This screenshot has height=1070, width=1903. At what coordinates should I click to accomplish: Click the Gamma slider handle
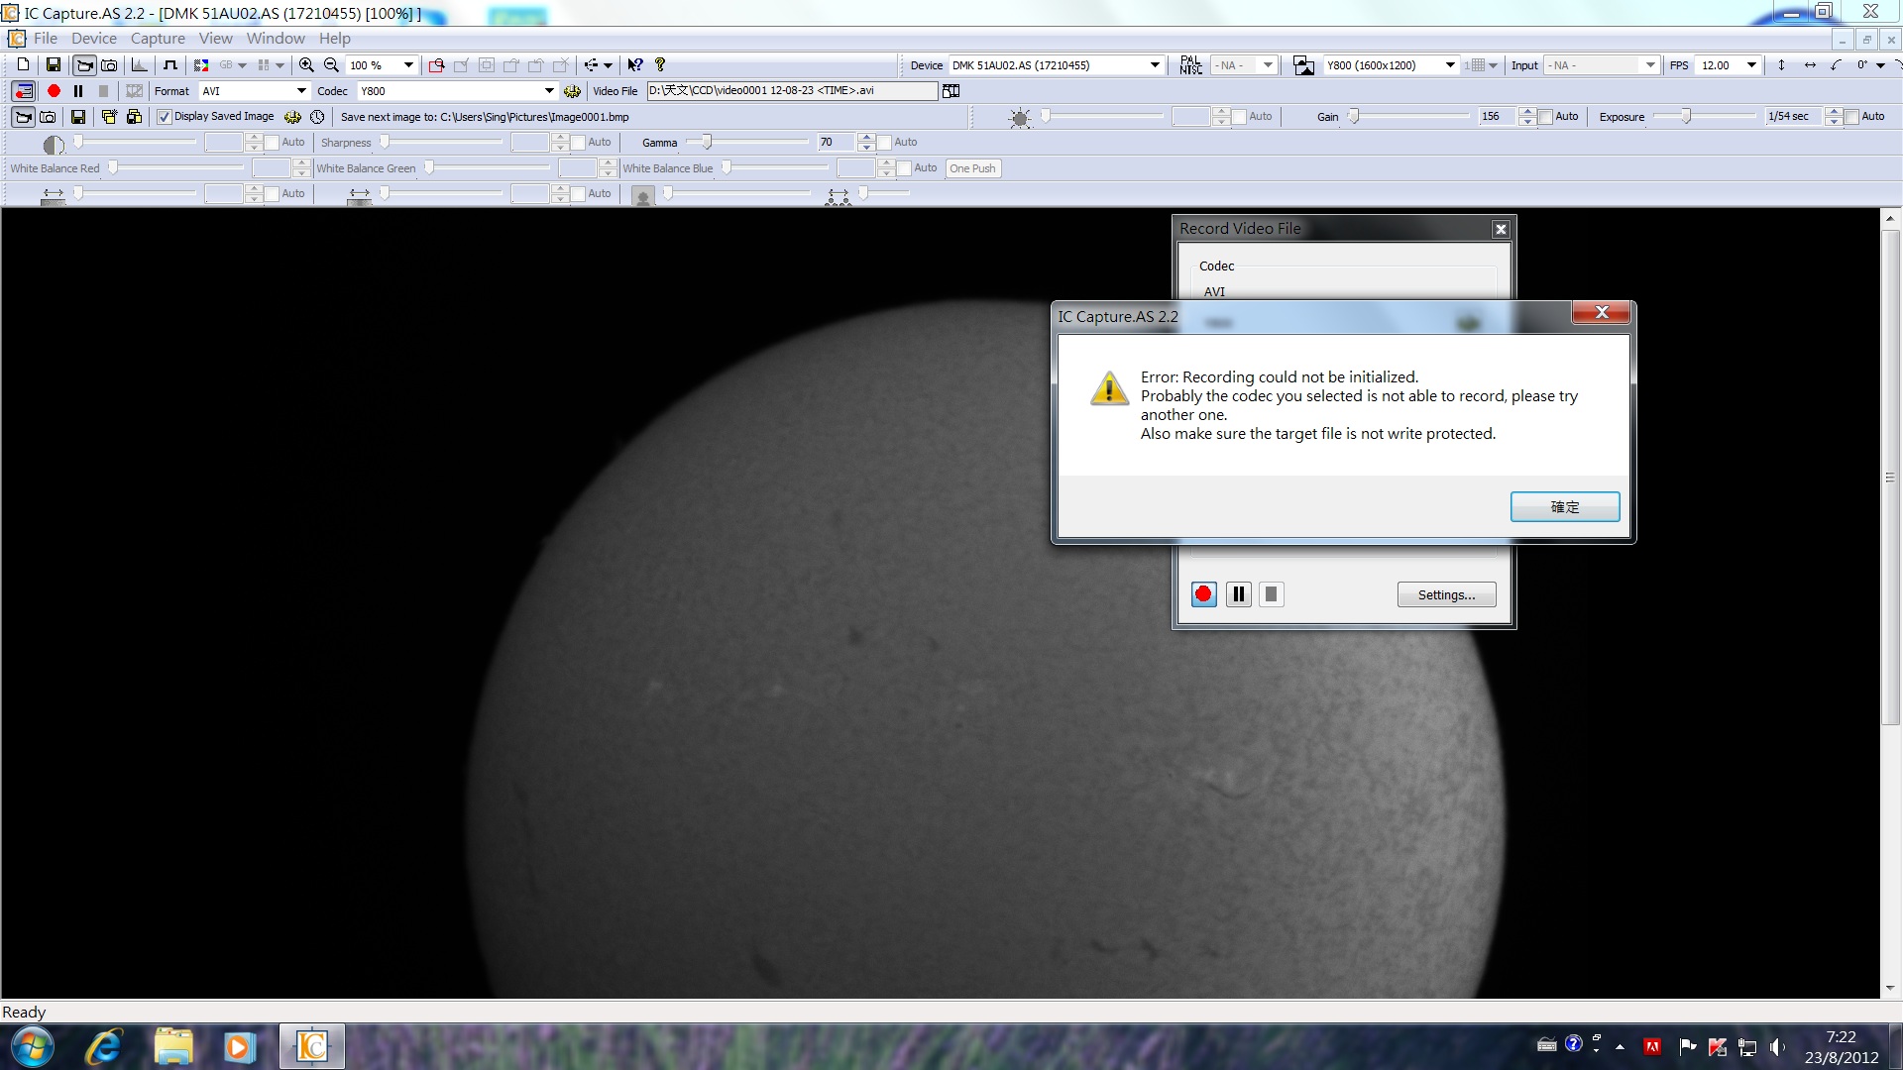707,142
